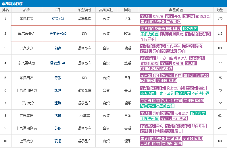Click the 排名 column header

(x=5, y=10)
